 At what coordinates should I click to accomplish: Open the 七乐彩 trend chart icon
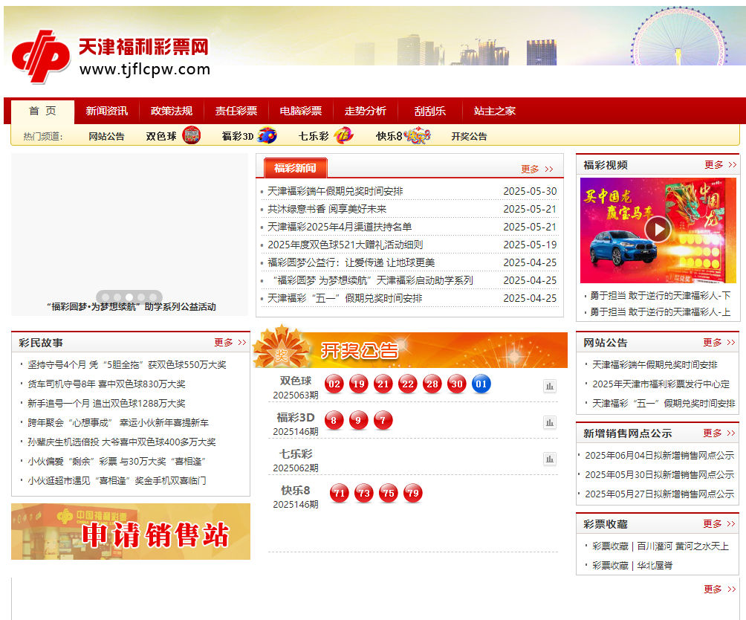(550, 459)
